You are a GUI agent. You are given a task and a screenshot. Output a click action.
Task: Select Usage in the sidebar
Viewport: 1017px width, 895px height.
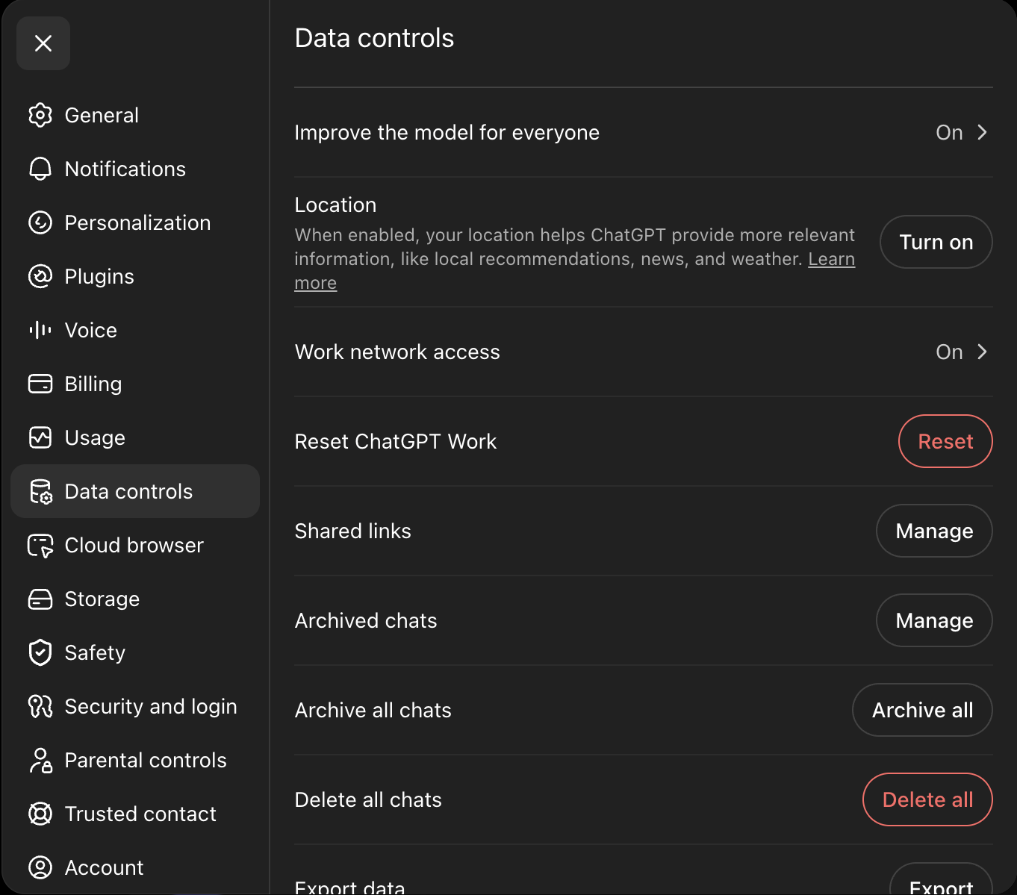coord(135,437)
